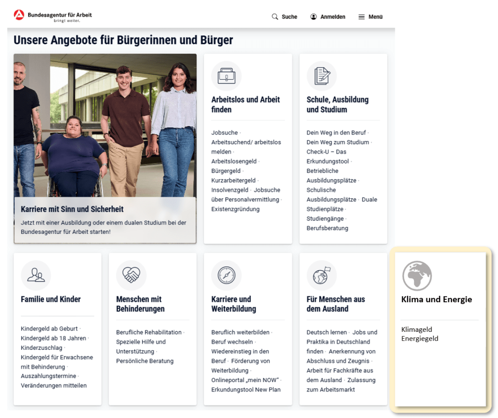Click the globe with flag icon for Menschen aus dem Ausland

pos(321,275)
